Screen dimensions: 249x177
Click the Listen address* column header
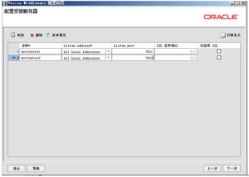tap(87, 46)
